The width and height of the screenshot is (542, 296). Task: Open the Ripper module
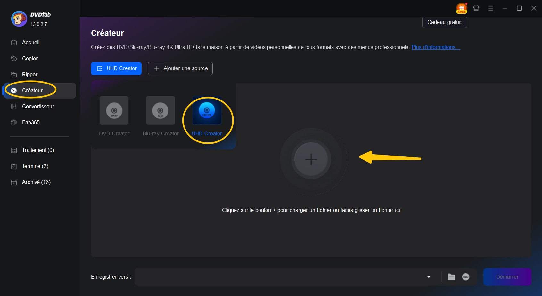(x=29, y=74)
